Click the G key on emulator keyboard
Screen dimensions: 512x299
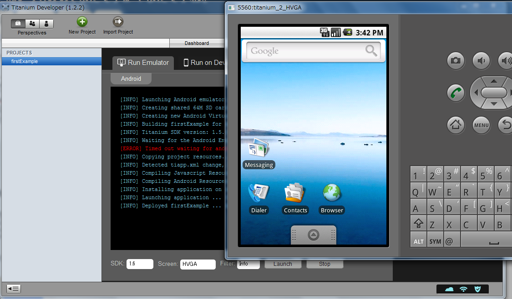click(486, 207)
